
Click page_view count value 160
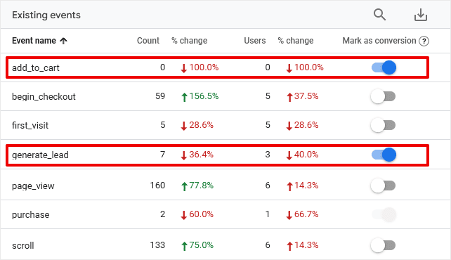point(157,186)
